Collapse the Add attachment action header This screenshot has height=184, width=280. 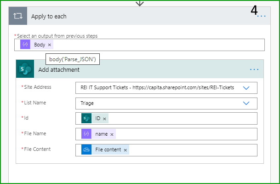pos(138,69)
